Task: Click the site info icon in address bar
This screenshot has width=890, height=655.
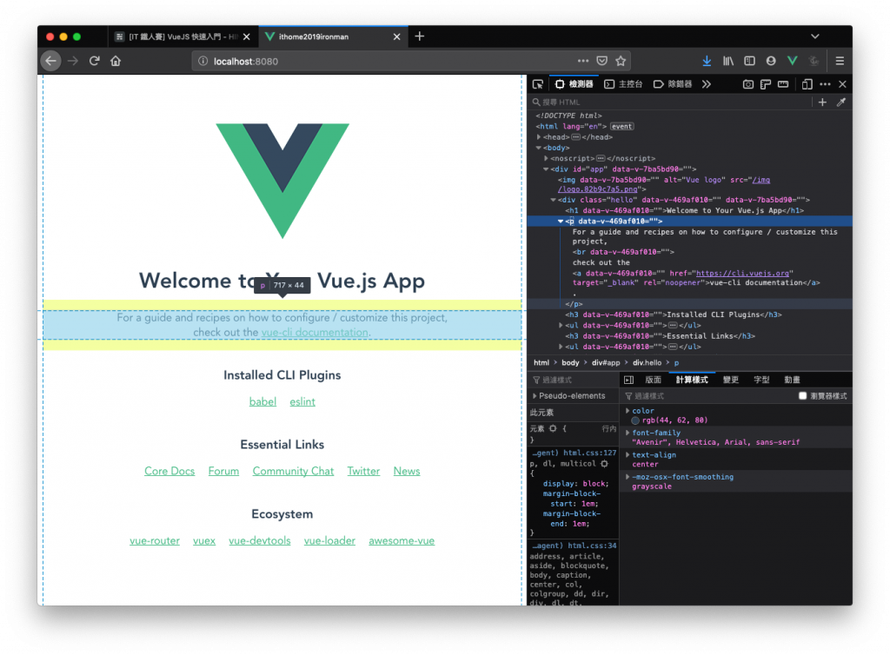Action: [x=203, y=62]
